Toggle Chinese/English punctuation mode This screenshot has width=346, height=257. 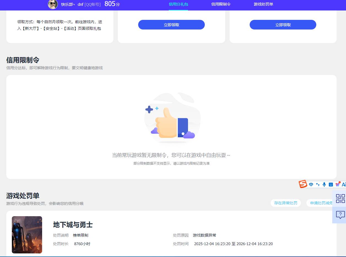pyautogui.click(x=318, y=184)
